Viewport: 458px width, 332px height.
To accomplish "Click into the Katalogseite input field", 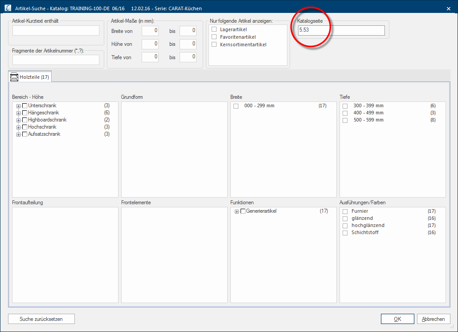I will click(x=341, y=30).
